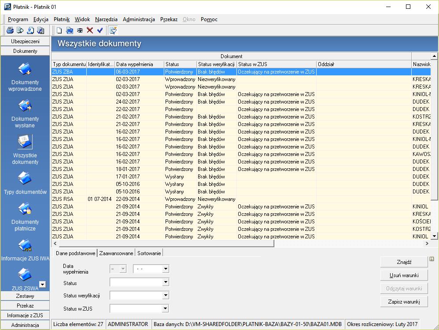Open the Informacje z ZUS sidebar section
The width and height of the screenshot is (439, 330).
tap(25, 315)
